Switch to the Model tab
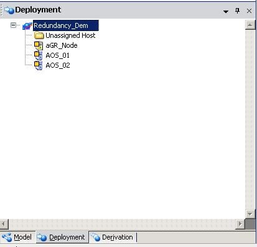257x247 pixels. pyautogui.click(x=17, y=237)
